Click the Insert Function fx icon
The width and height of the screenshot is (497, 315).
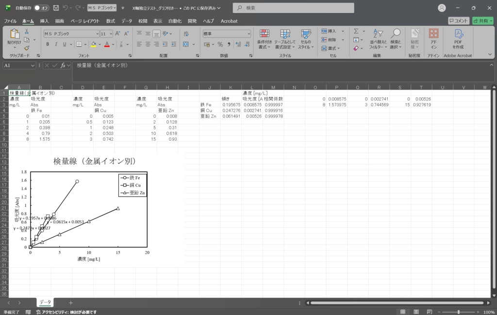63,66
